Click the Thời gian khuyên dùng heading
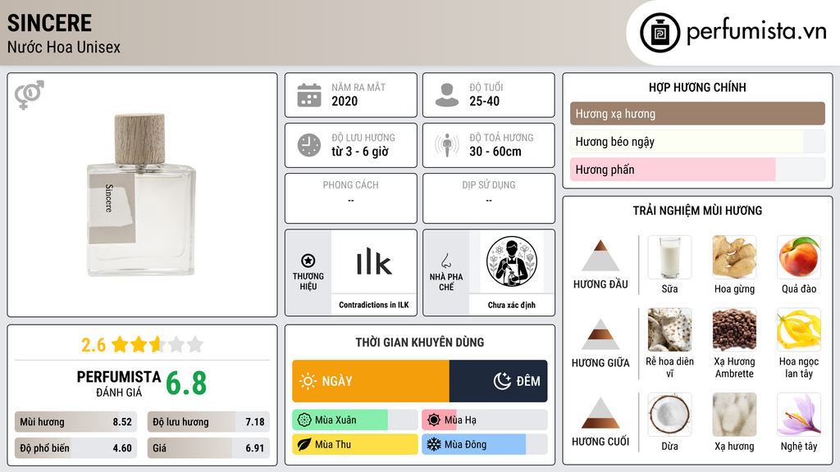This screenshot has height=472, width=840. click(420, 343)
